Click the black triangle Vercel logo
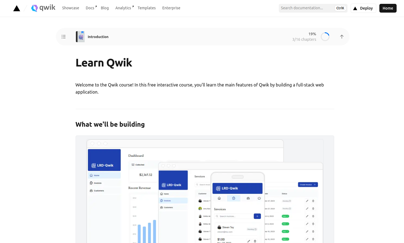The image size is (404, 243). coord(17,8)
